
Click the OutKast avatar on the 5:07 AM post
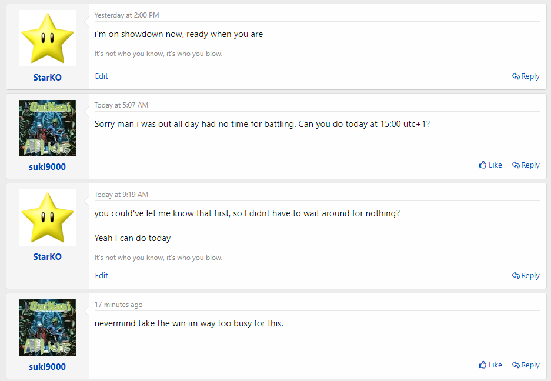(48, 128)
